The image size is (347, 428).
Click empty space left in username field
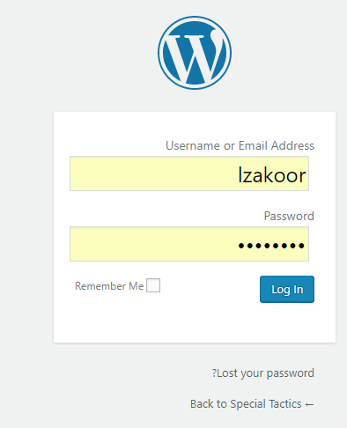tap(147, 173)
